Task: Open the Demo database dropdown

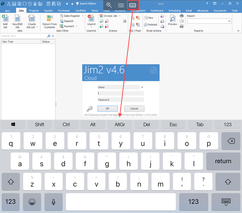Action: [x=142, y=87]
